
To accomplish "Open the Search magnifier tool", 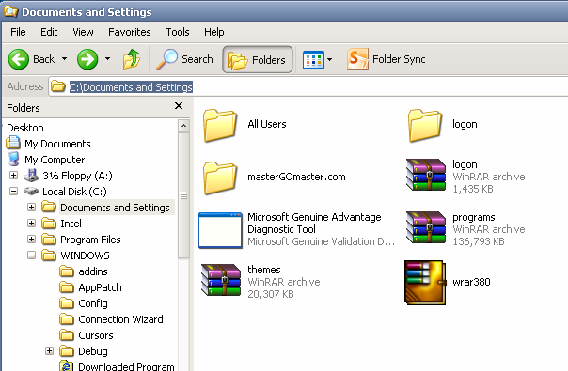I will (185, 59).
